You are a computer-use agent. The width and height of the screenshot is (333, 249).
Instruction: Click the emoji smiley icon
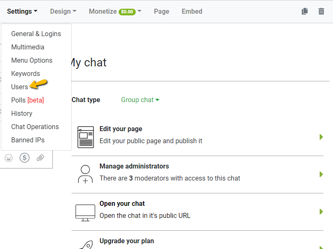point(8,158)
